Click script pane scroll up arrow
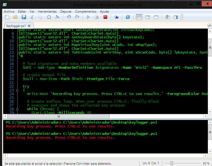212x166 pixels. pos(210,31)
